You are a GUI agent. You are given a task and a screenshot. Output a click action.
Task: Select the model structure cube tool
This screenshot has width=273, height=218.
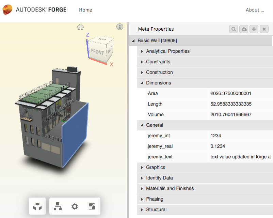[x=37, y=206]
